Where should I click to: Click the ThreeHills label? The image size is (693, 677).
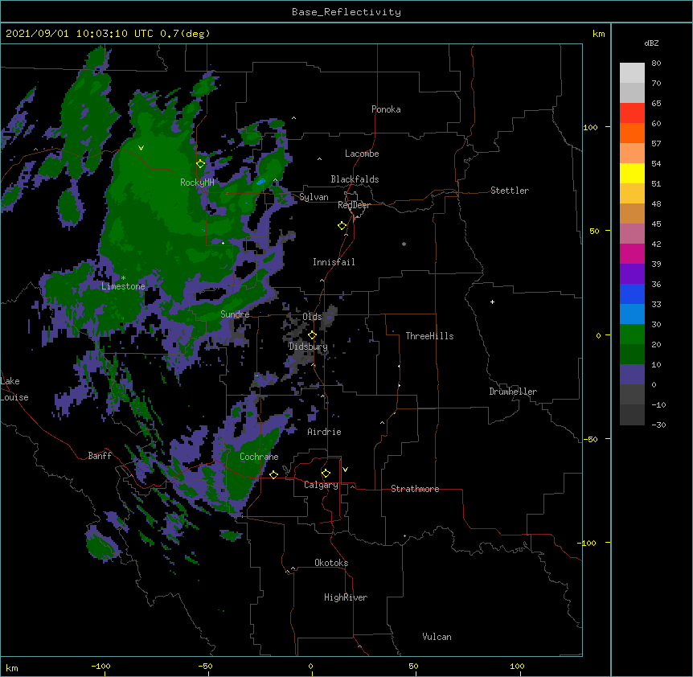(x=429, y=336)
